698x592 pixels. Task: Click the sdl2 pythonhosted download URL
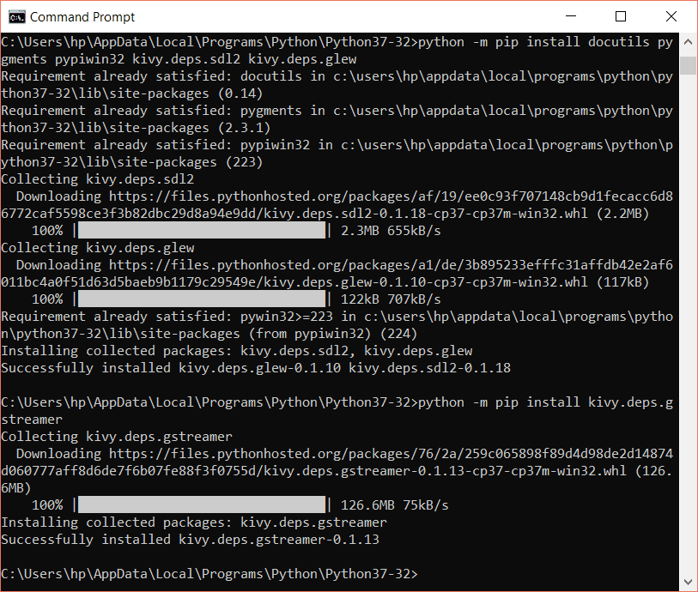click(x=337, y=205)
